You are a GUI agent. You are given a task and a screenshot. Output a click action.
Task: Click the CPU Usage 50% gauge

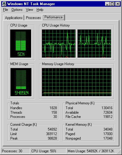[21, 43]
